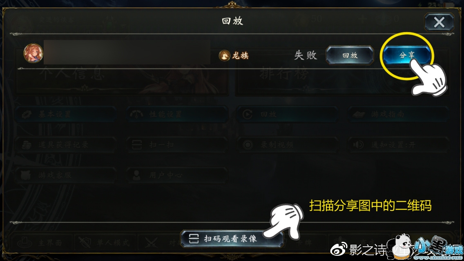Open 游戏指南 game guide
This screenshot has height=261, width=464.
(399, 114)
